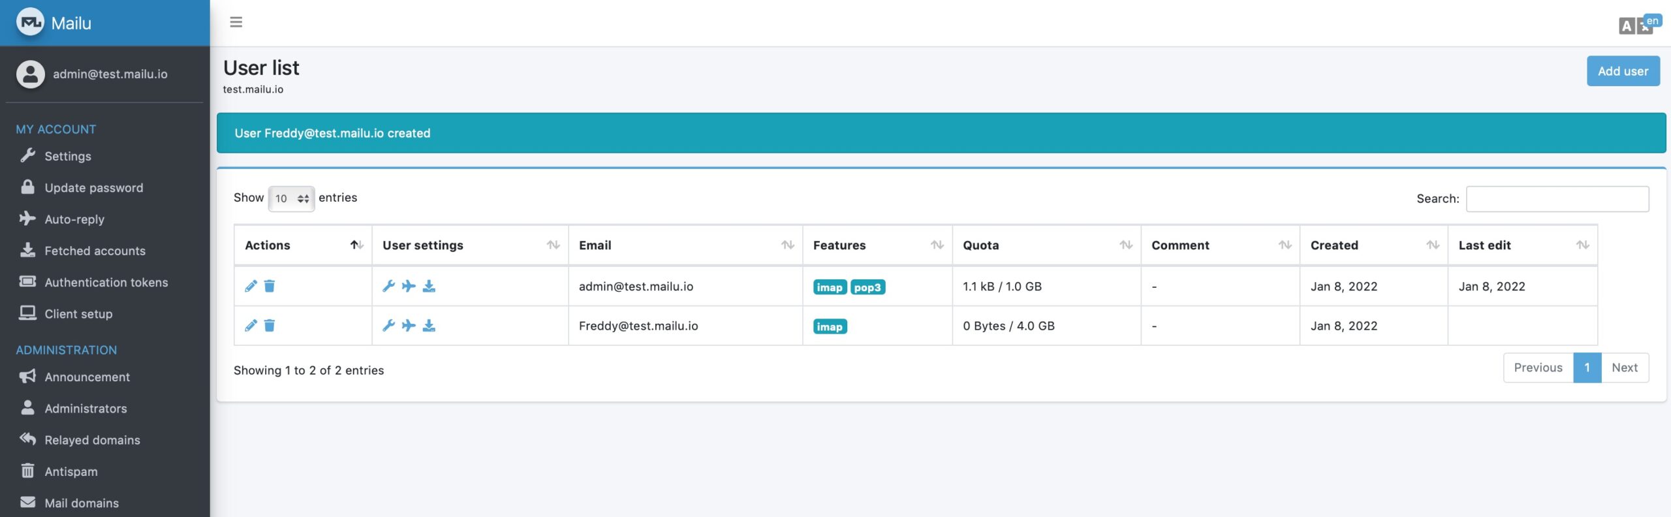Image resolution: width=1671 pixels, height=517 pixels.
Task: Go to Relayed domains in sidebar
Action: tap(92, 440)
